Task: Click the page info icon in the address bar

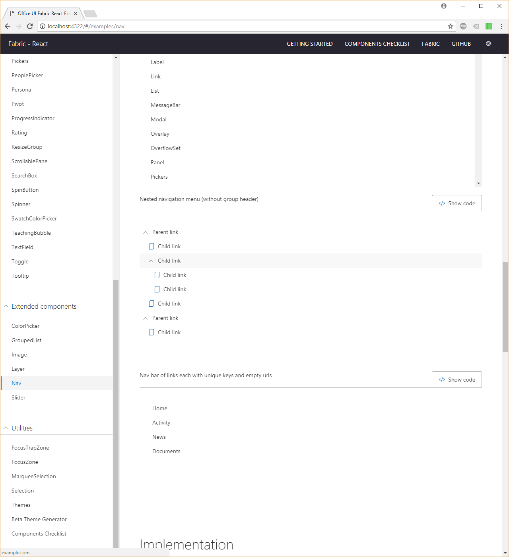Action: pos(42,26)
